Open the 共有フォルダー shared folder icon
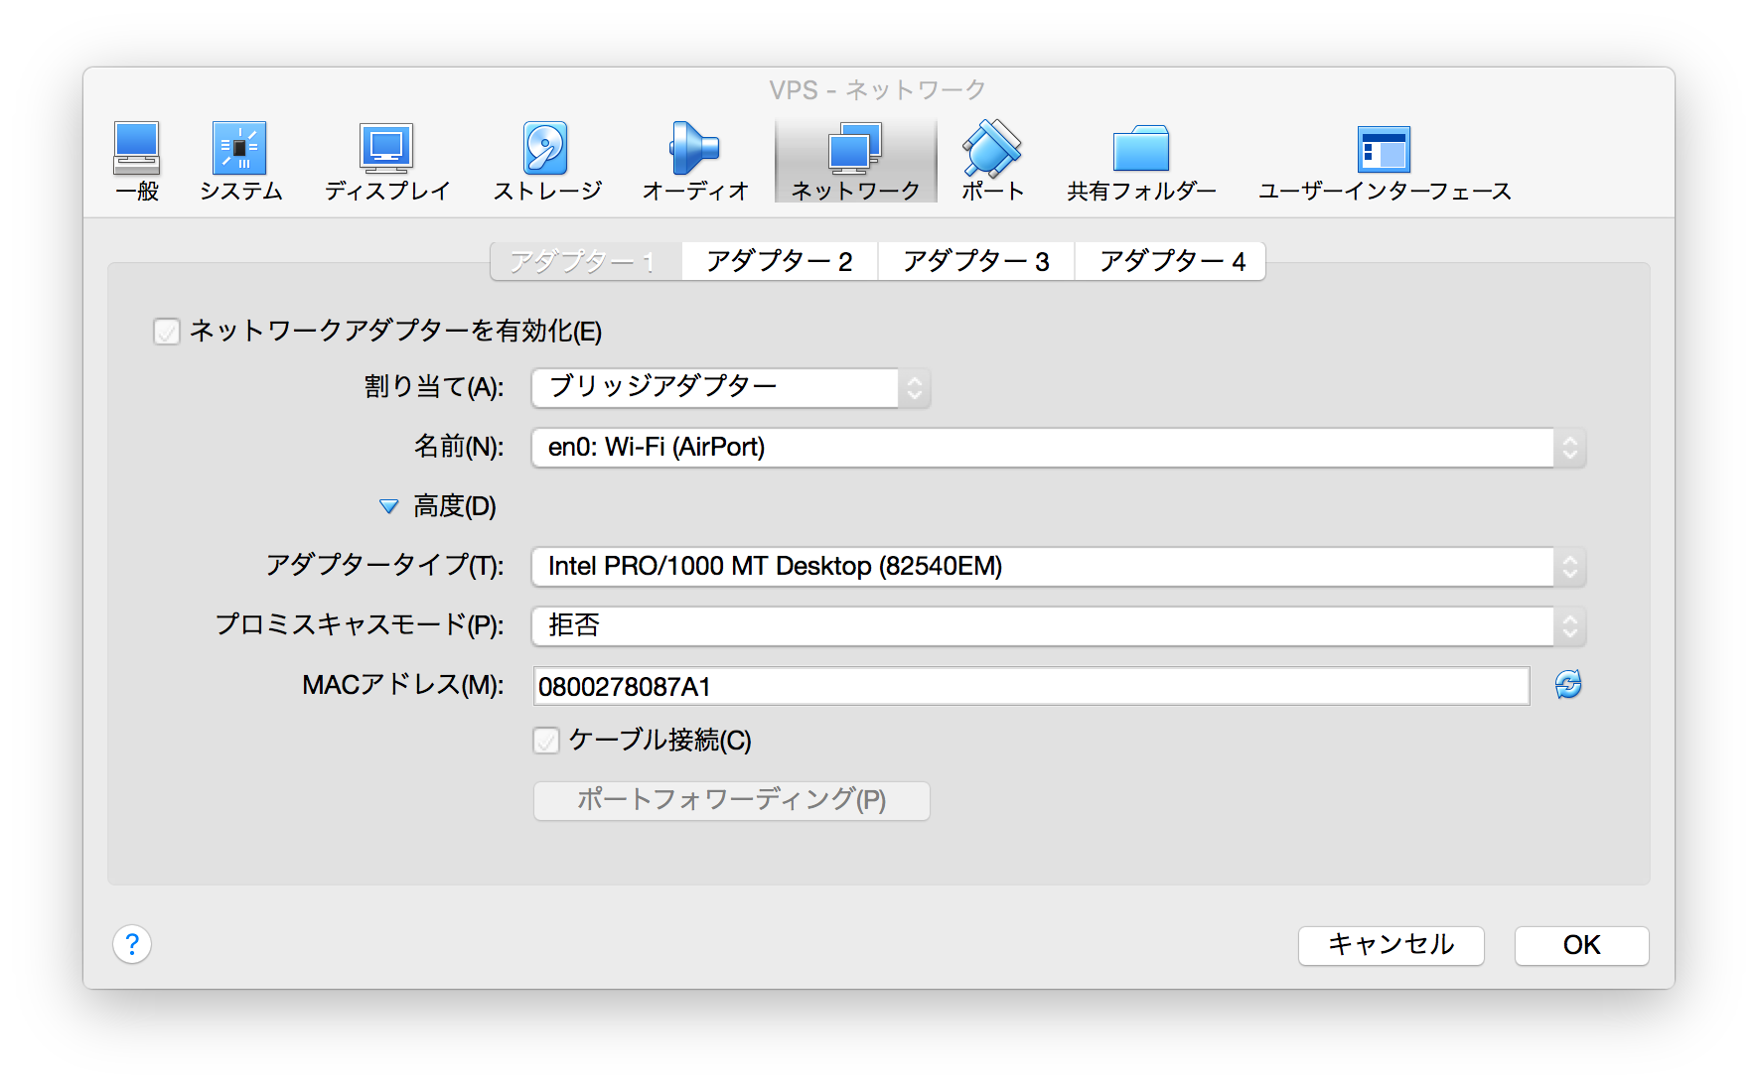 pyautogui.click(x=1140, y=149)
